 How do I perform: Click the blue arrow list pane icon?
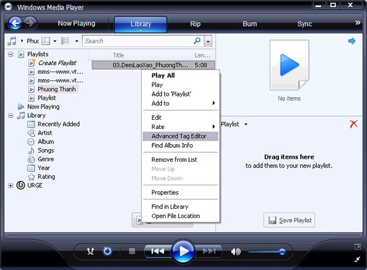coord(352,41)
